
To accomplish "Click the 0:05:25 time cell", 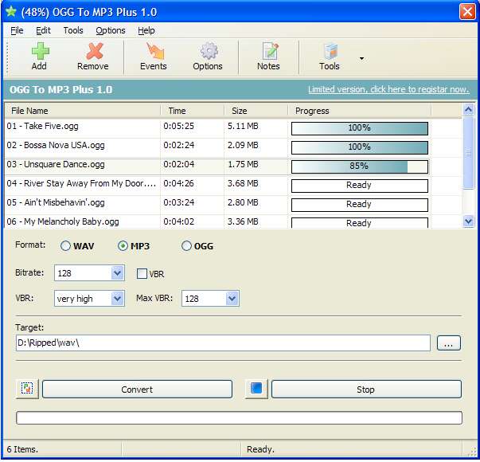I will pyautogui.click(x=179, y=126).
